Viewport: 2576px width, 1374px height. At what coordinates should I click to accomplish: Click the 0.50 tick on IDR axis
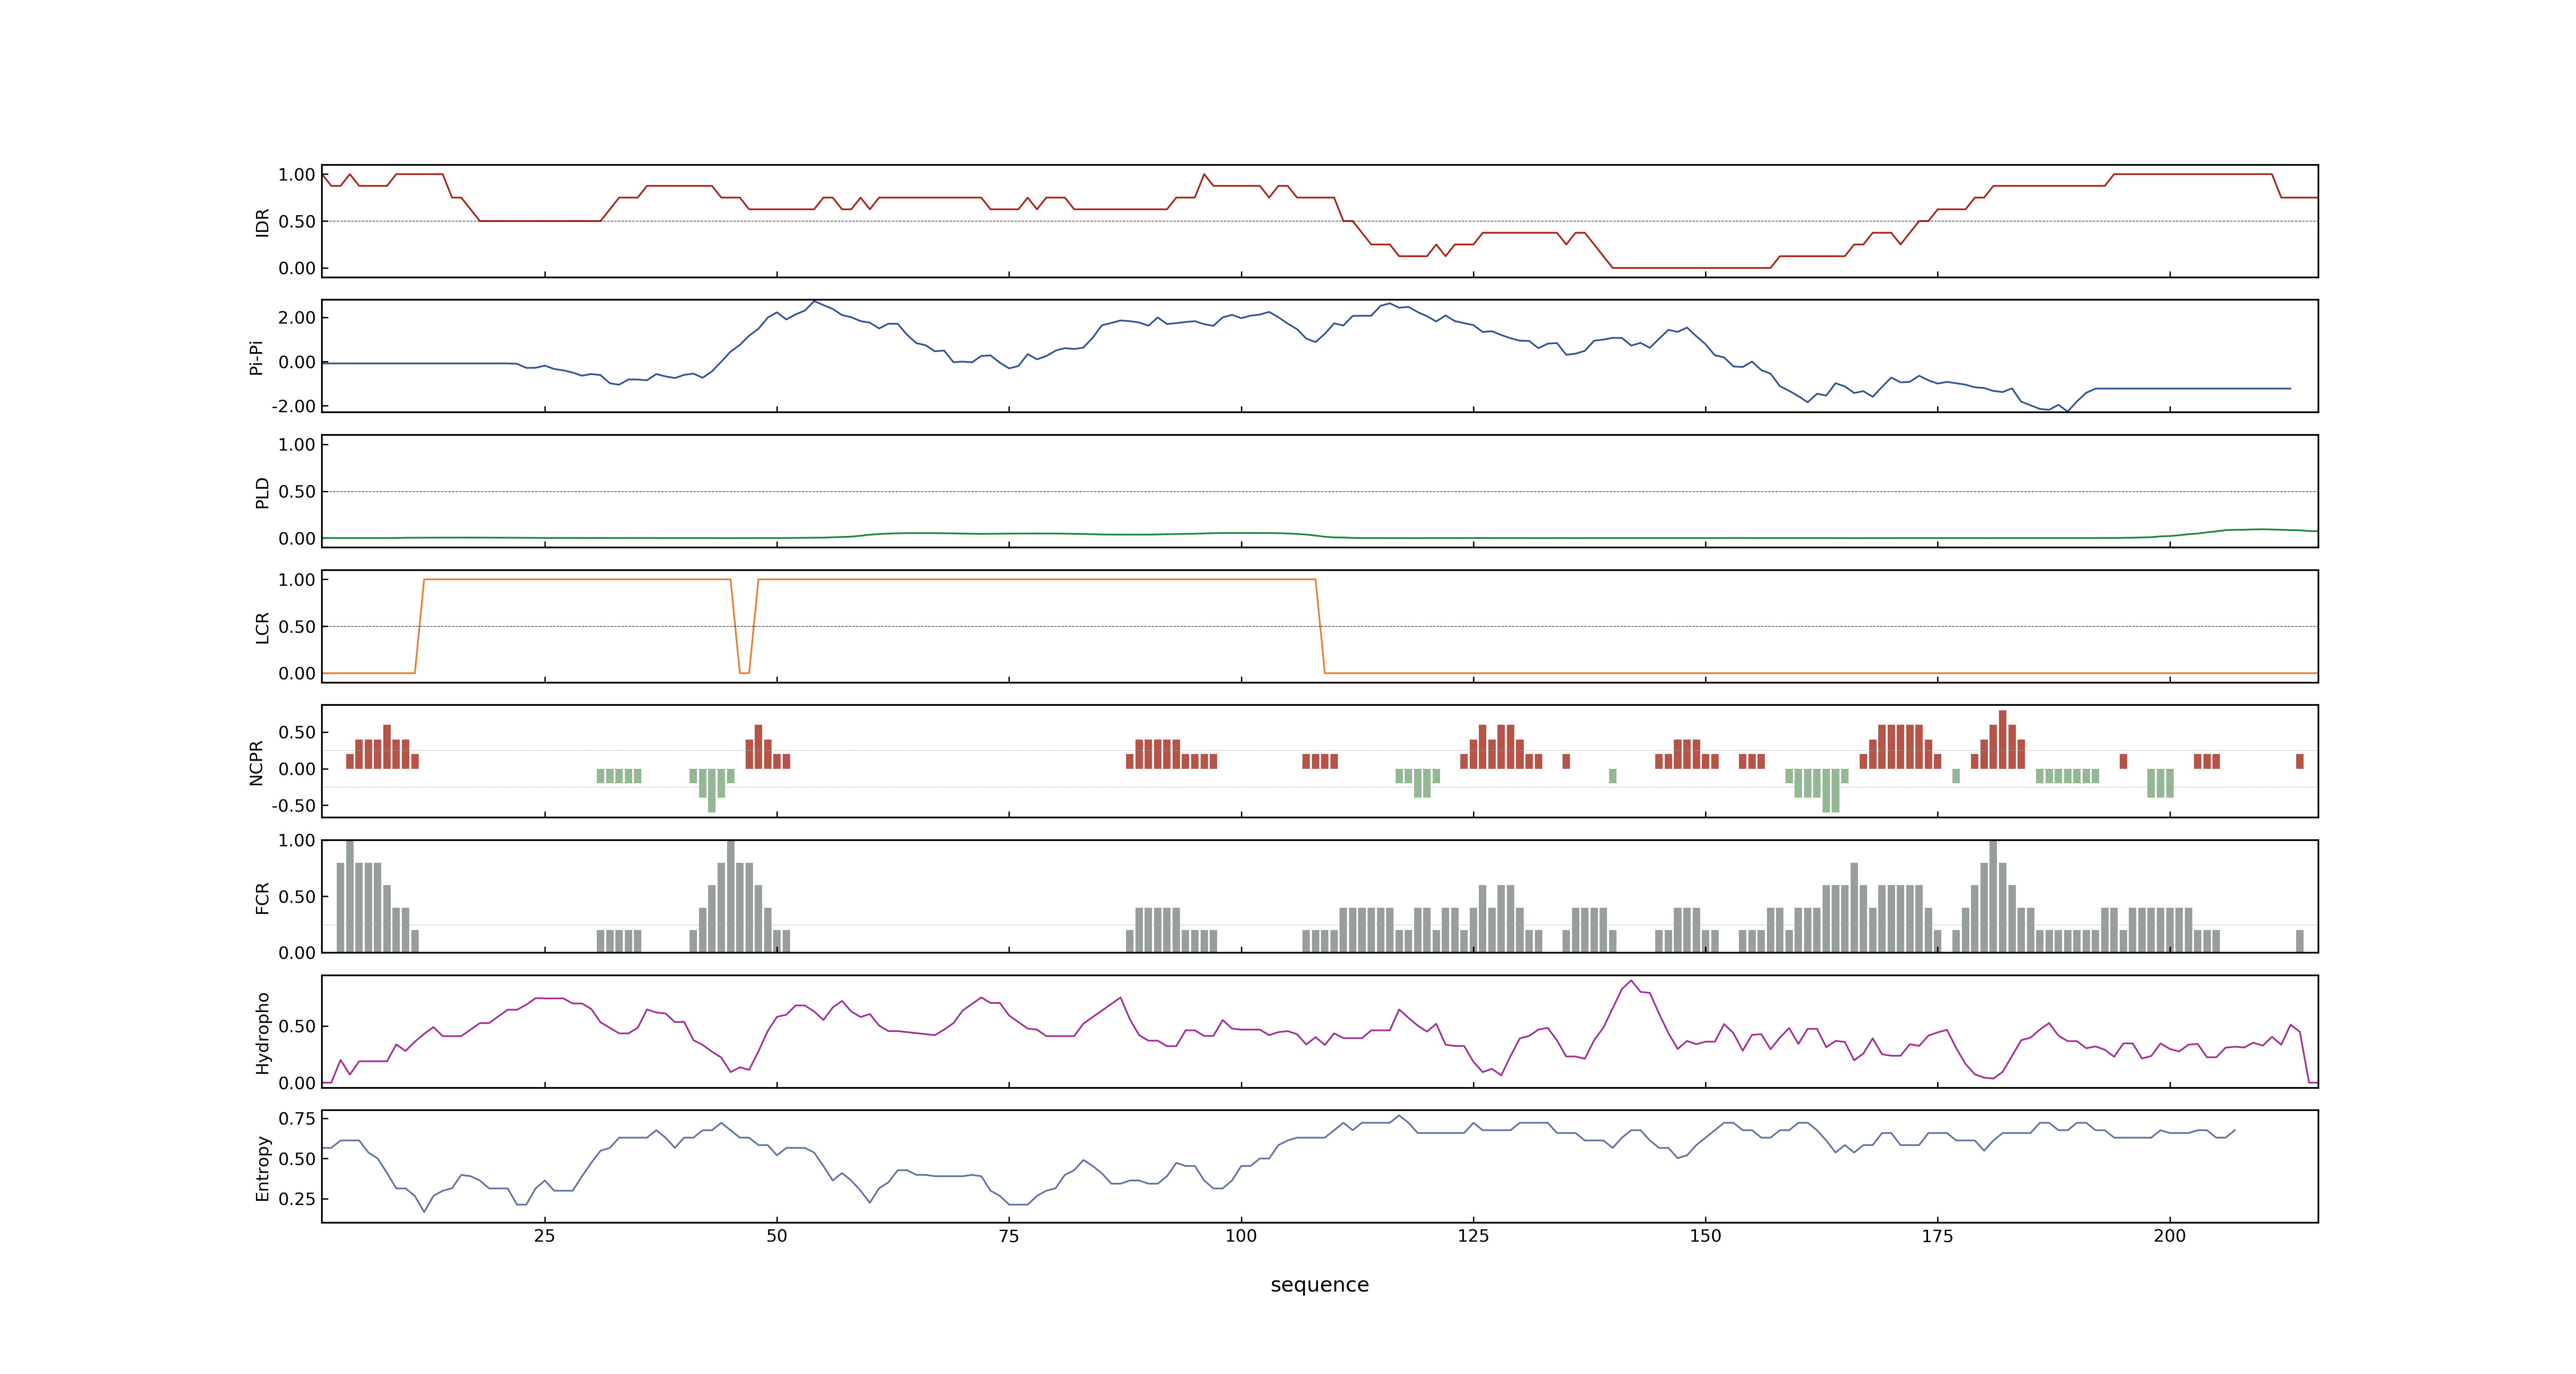coord(297,222)
